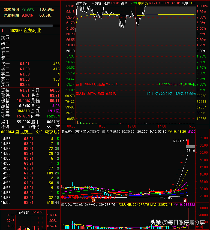The image size is (210, 230).
Task: Click the 中成药 sector label in intraday header
Action: click(143, 3)
